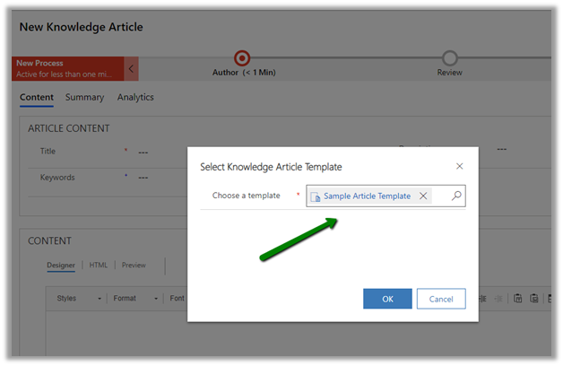
Task: Switch to the Analytics tab
Action: (x=135, y=97)
